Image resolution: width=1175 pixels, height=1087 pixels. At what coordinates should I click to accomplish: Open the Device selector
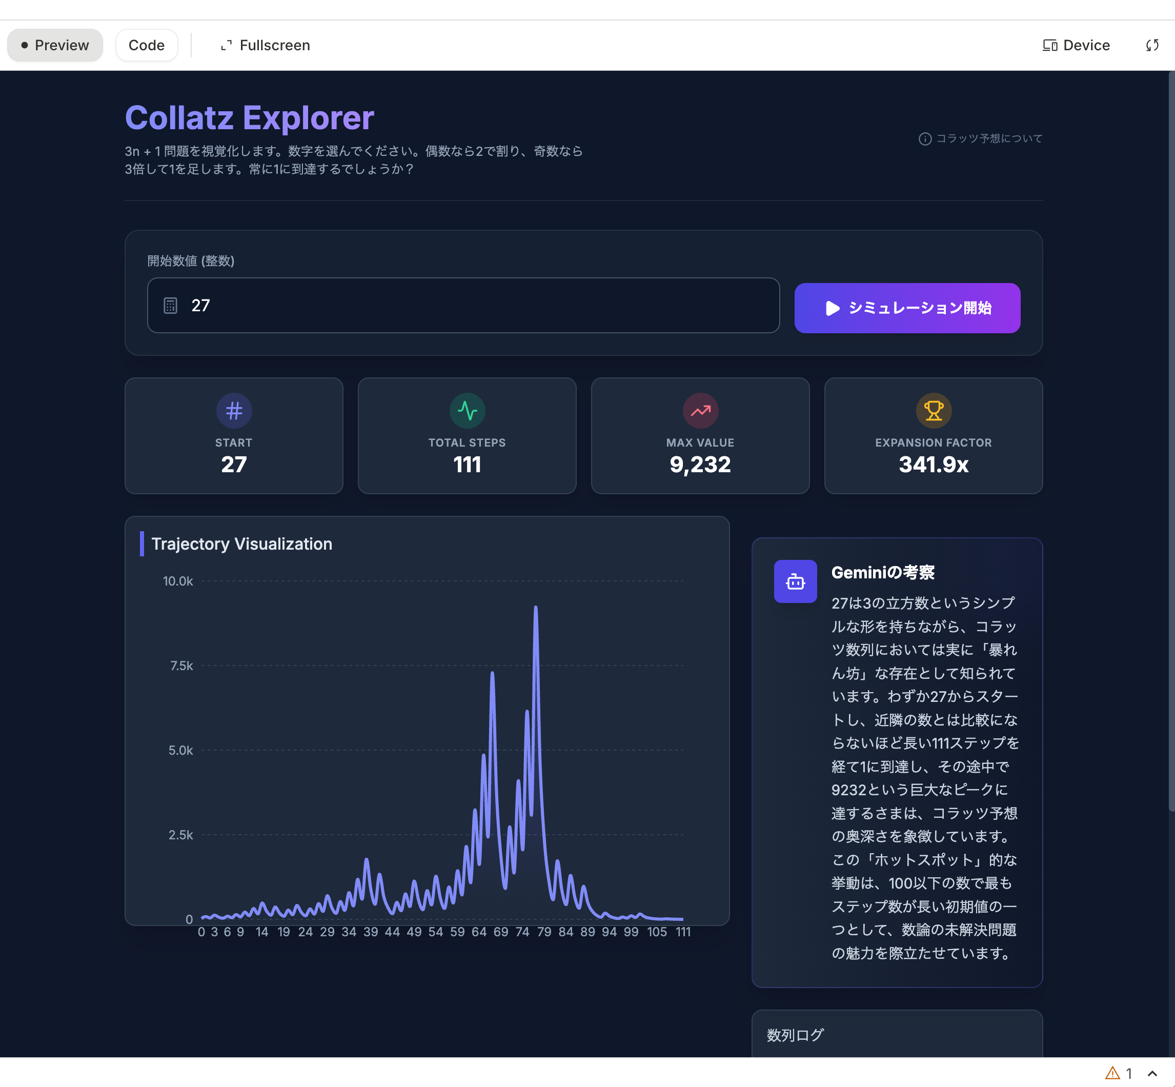[x=1076, y=45]
